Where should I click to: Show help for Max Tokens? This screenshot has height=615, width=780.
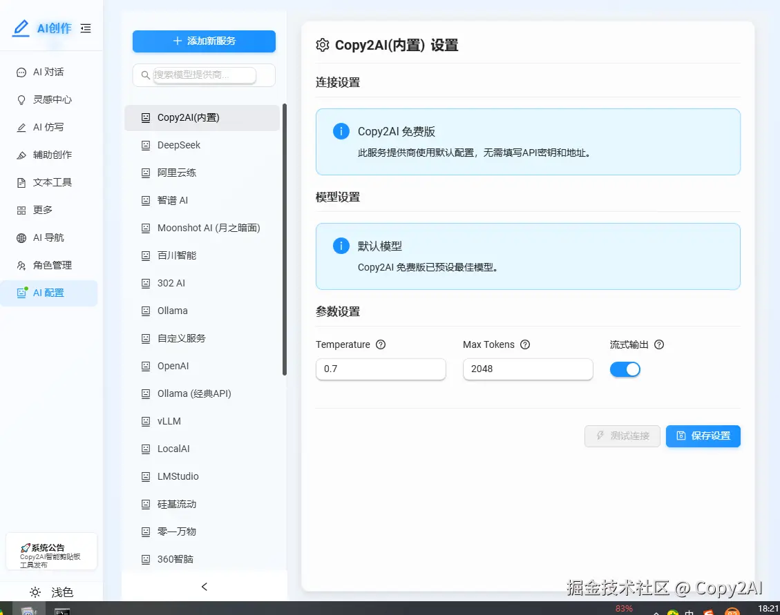525,344
